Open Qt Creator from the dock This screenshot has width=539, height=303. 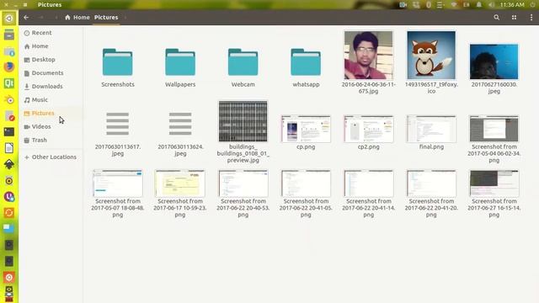point(9,83)
